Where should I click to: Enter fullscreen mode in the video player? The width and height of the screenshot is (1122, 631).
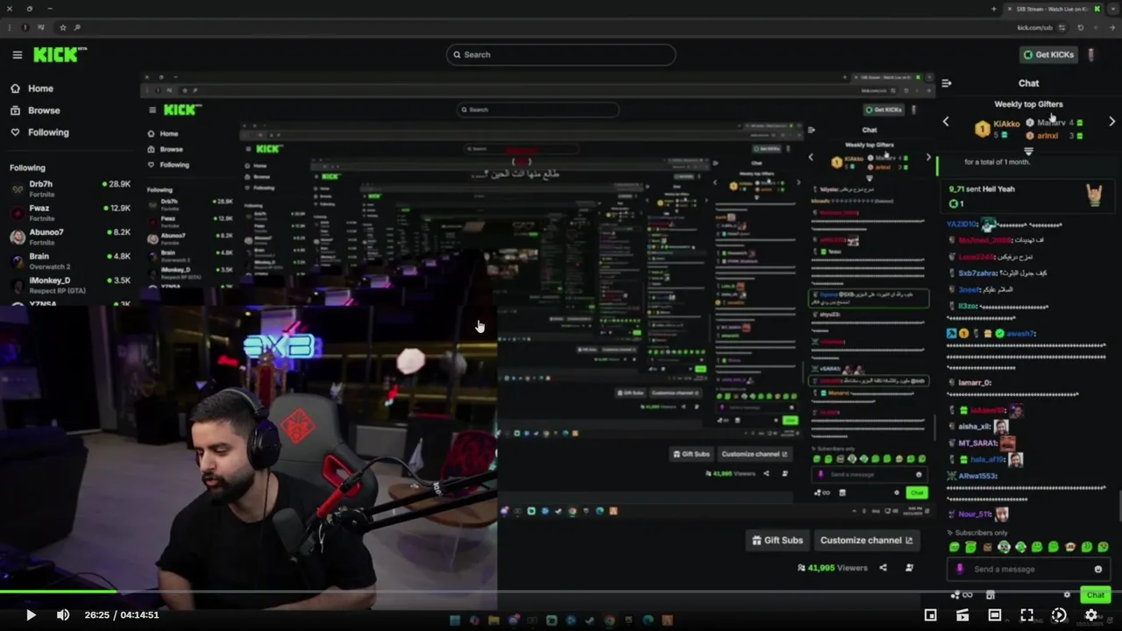coord(1027,615)
